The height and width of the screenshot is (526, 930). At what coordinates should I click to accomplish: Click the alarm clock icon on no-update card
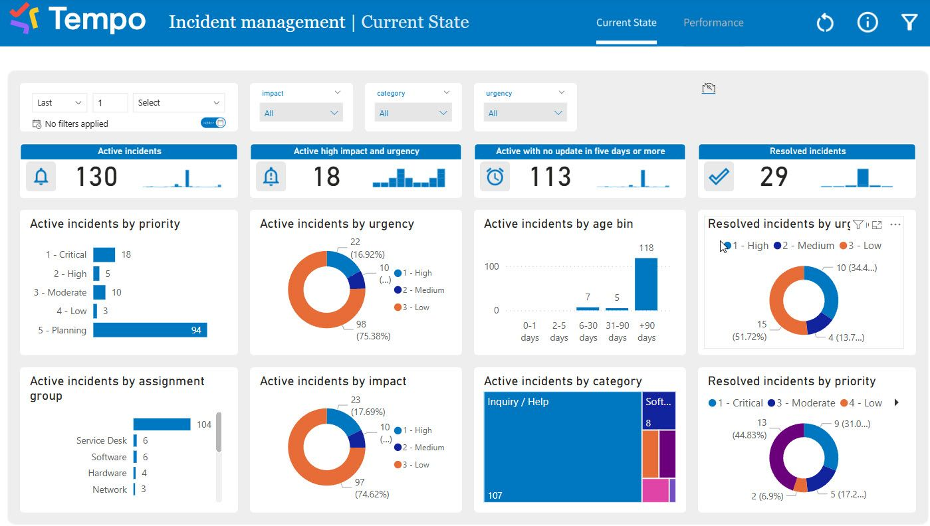click(x=495, y=177)
